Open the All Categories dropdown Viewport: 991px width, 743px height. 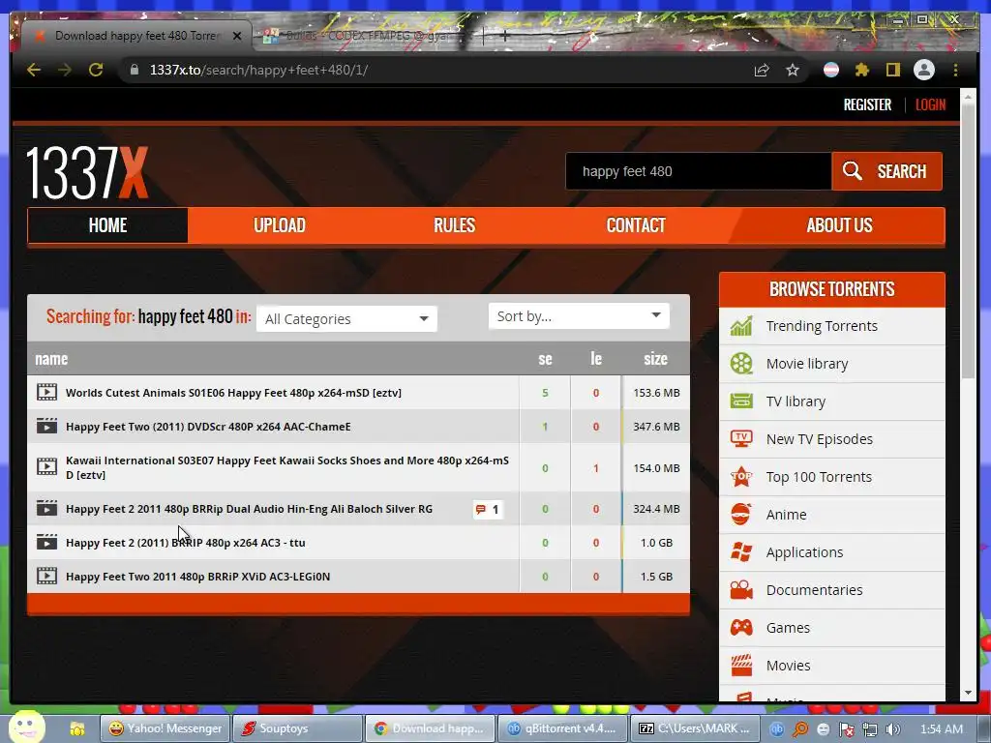tap(346, 318)
